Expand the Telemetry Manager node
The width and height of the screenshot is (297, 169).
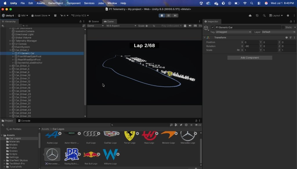point(10,41)
